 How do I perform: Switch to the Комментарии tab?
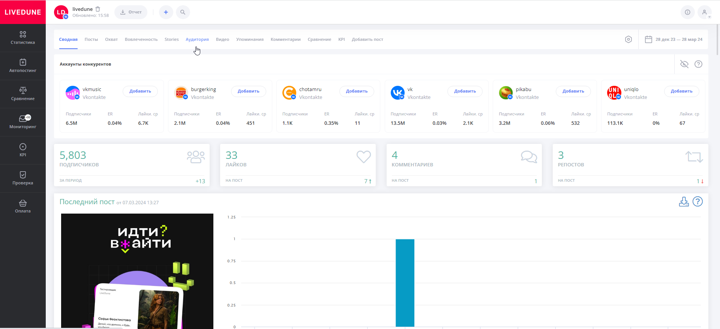pos(286,39)
